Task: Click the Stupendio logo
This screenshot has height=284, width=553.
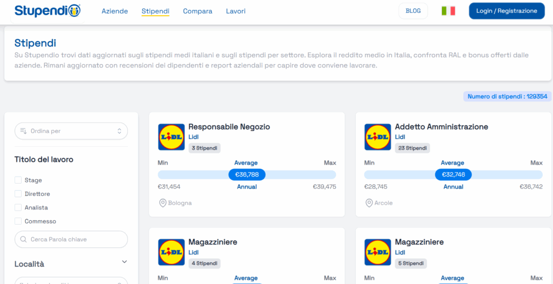Action: tap(48, 11)
